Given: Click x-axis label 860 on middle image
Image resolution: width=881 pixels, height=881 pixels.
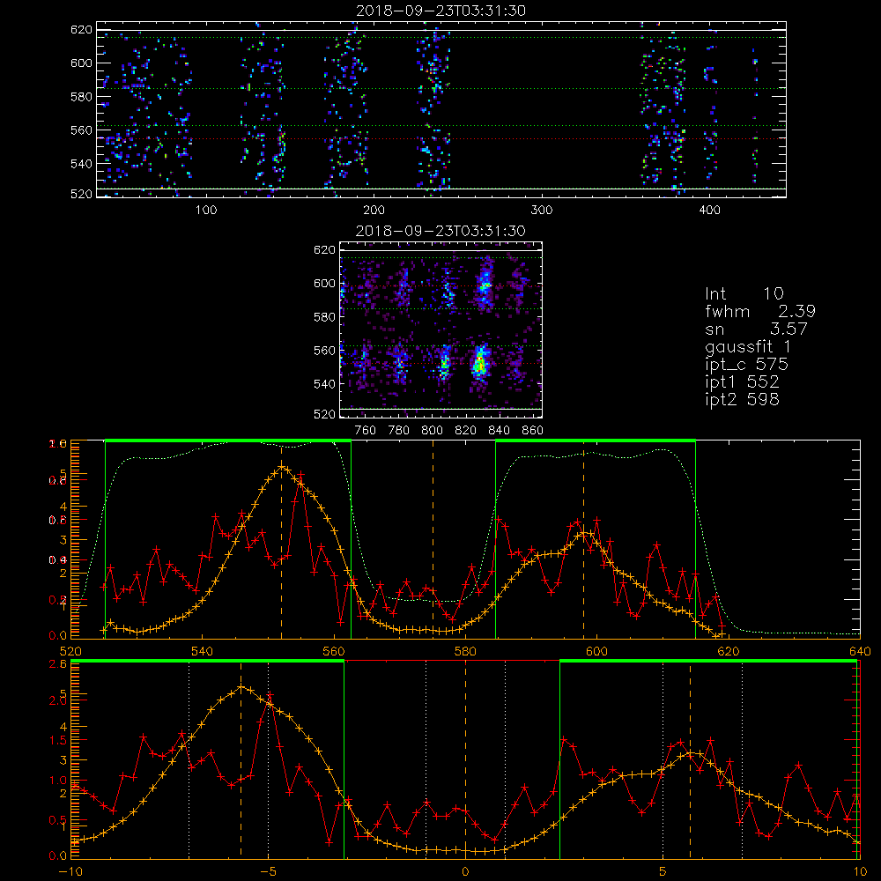Looking at the screenshot, I should pyautogui.click(x=533, y=431).
